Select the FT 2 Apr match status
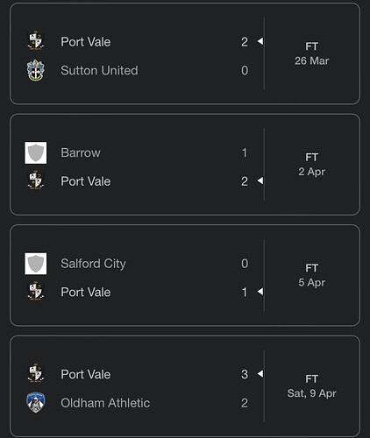The image size is (370, 438). coord(312,165)
